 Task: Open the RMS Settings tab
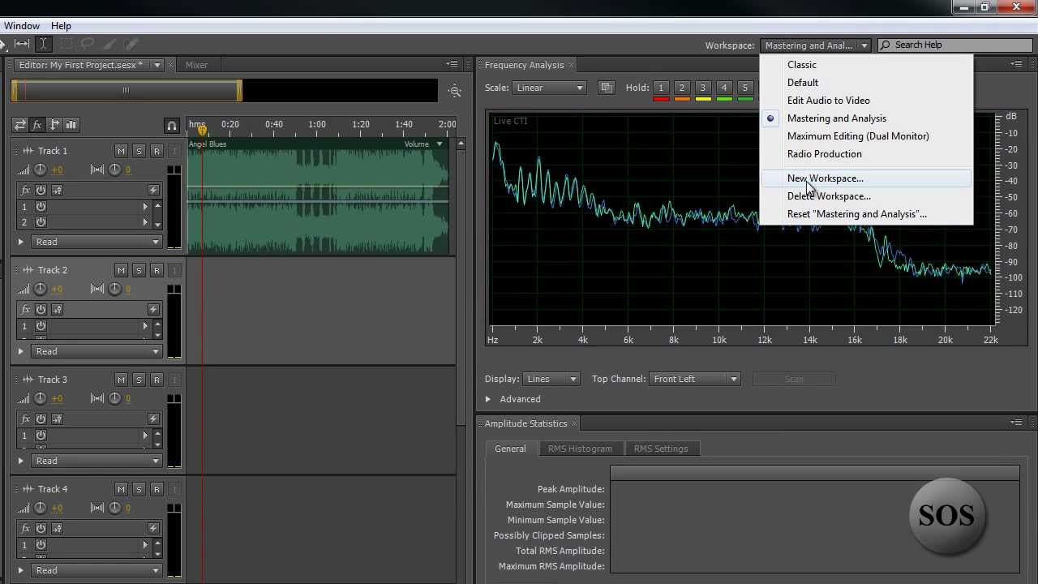tap(661, 449)
